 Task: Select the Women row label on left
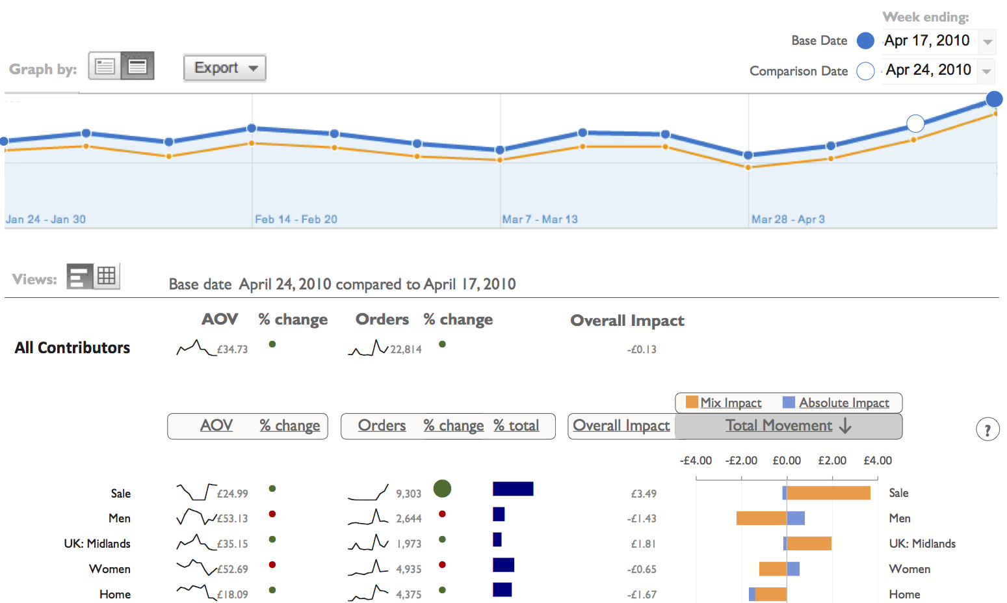click(110, 569)
